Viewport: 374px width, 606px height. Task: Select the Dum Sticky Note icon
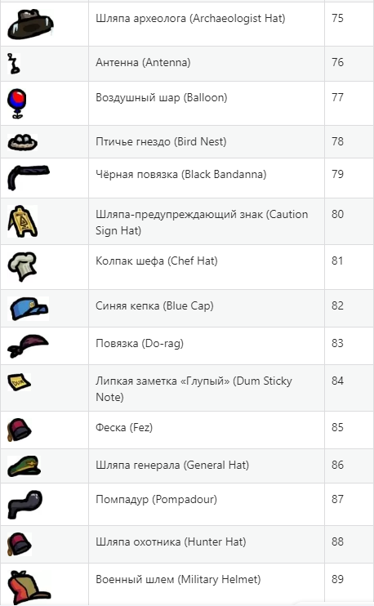pos(19,382)
